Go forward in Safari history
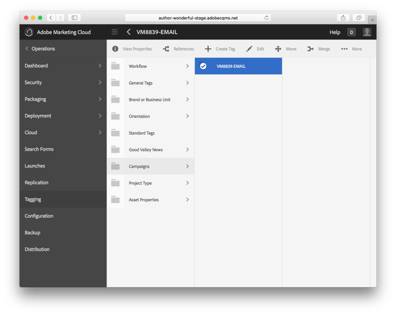 (60, 18)
